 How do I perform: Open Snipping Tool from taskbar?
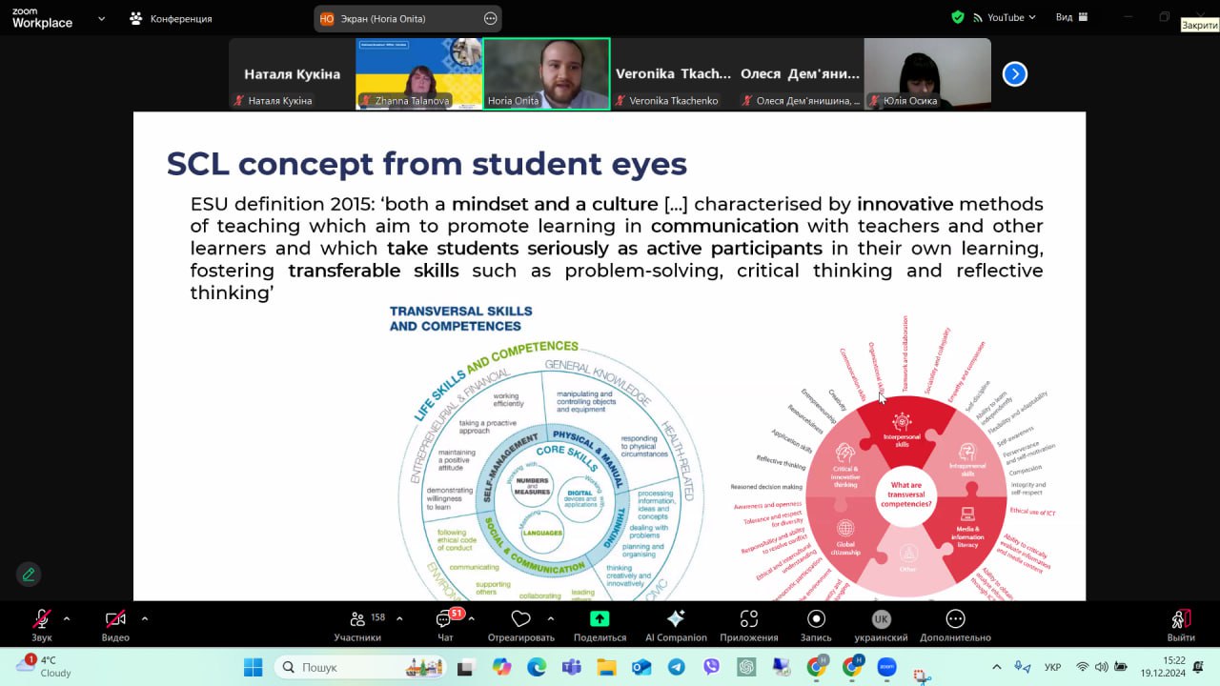coord(922,675)
